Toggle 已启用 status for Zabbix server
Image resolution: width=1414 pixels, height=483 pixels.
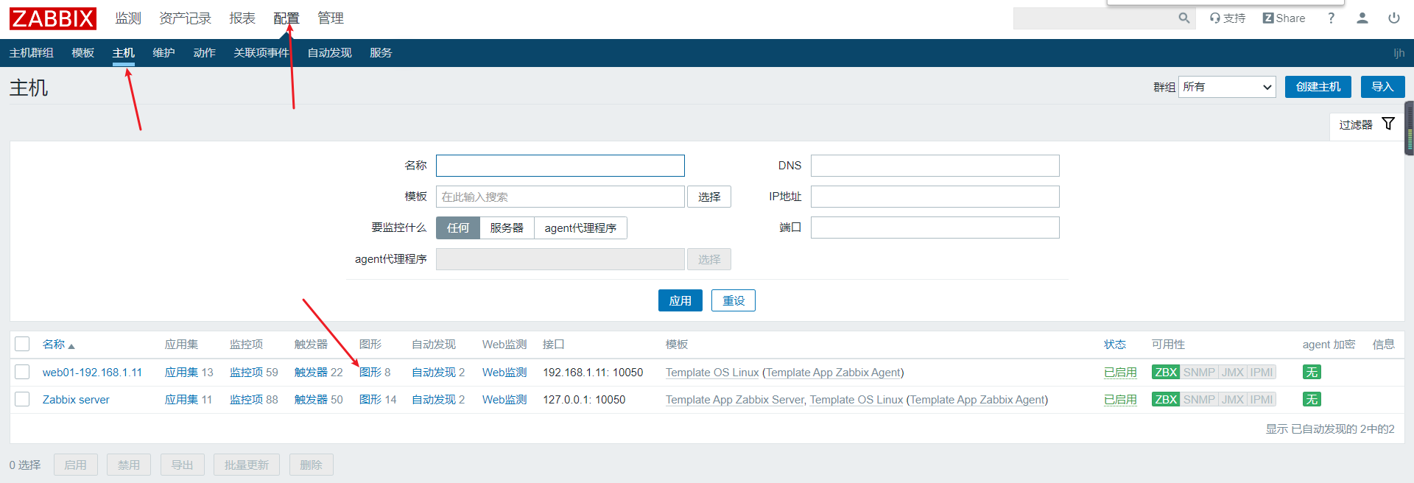tap(1120, 400)
